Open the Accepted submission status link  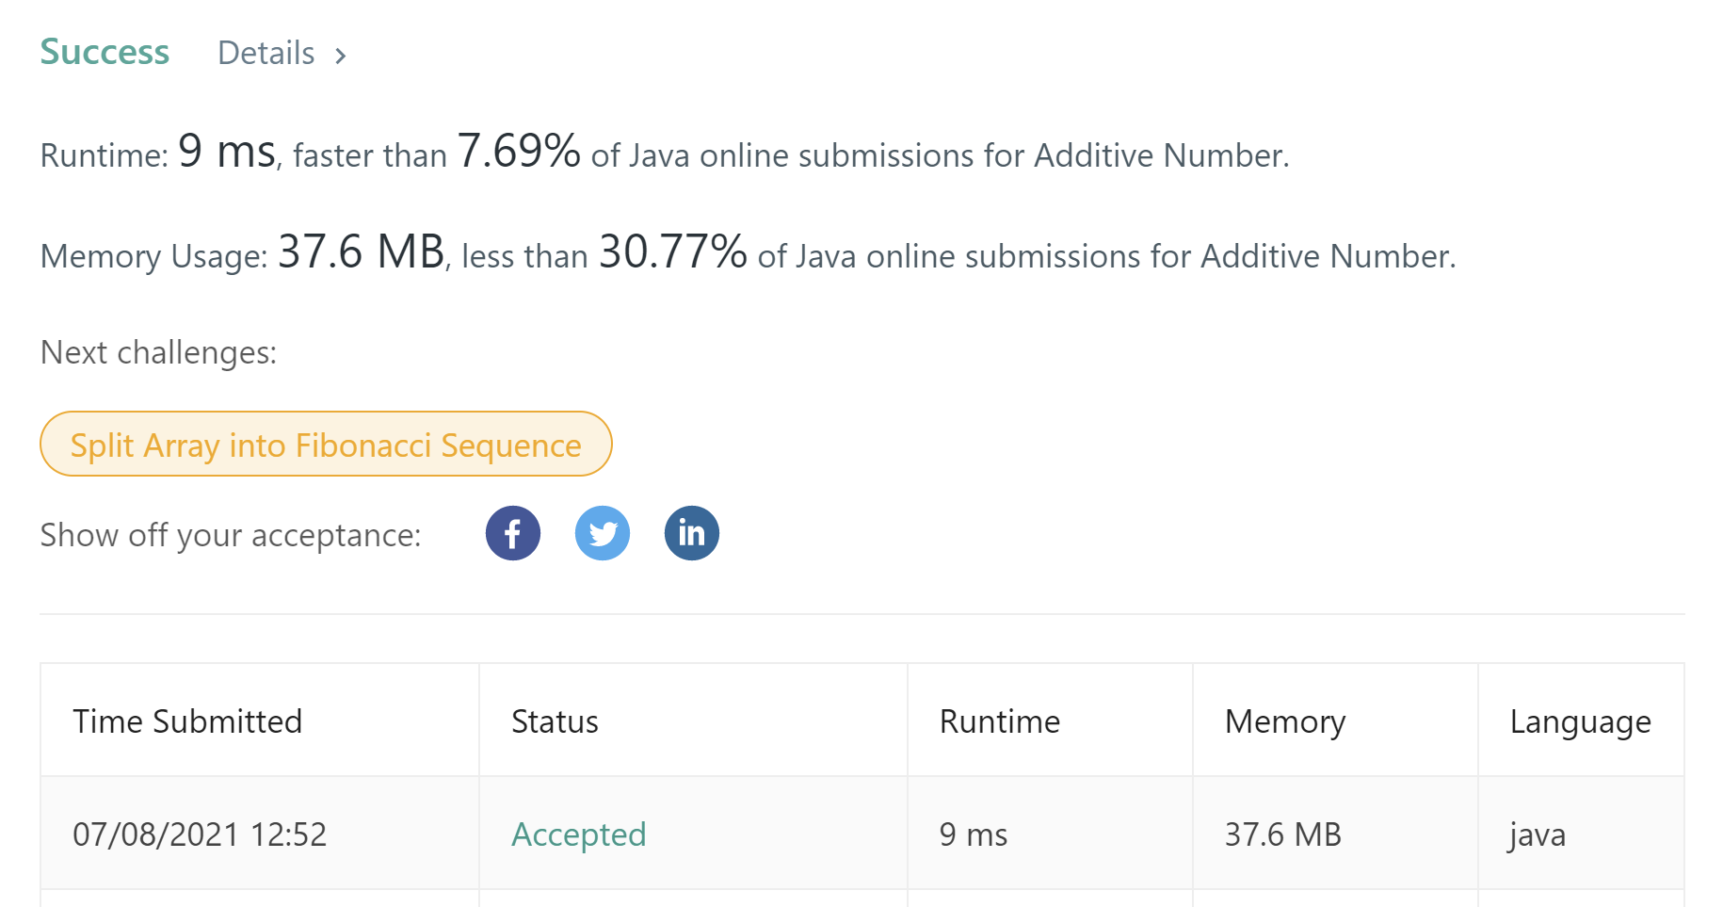pos(578,834)
